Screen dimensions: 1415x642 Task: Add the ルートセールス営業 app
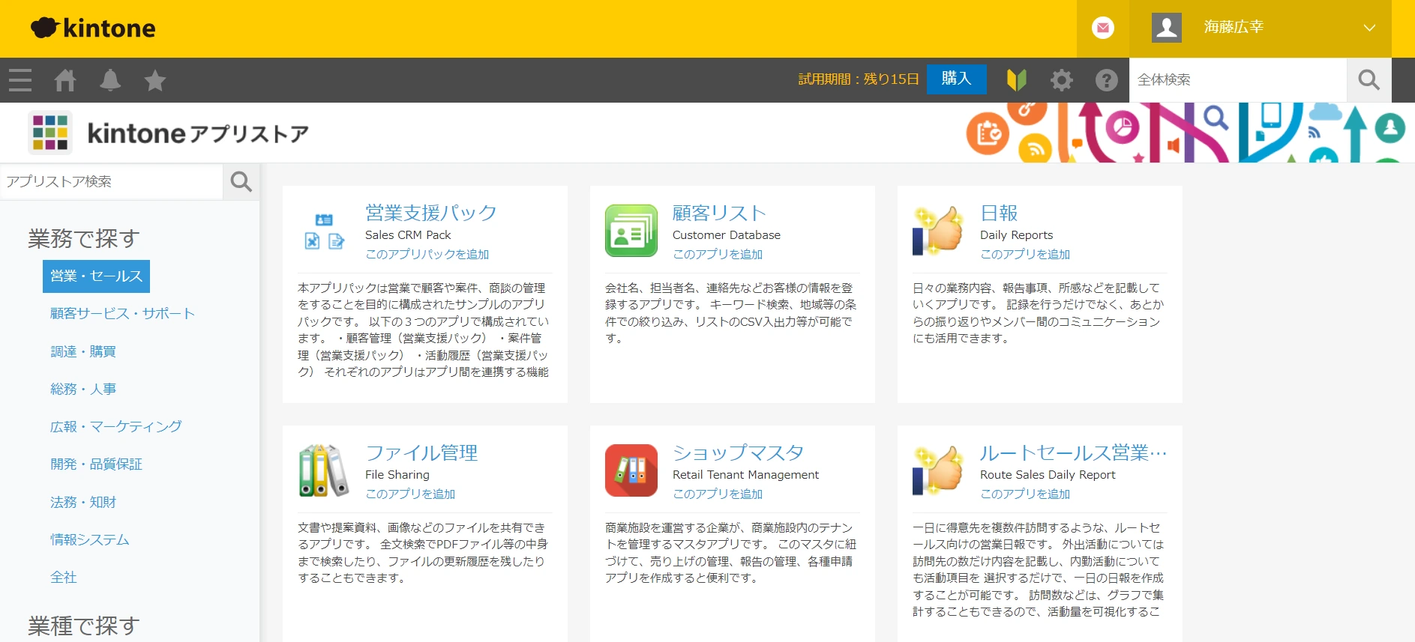[1025, 494]
